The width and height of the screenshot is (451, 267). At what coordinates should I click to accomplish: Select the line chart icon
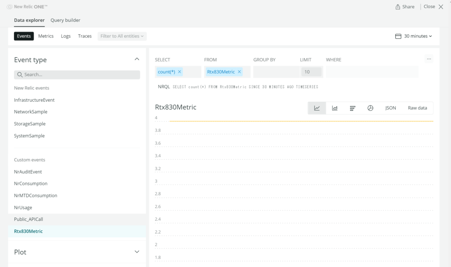[x=317, y=108]
